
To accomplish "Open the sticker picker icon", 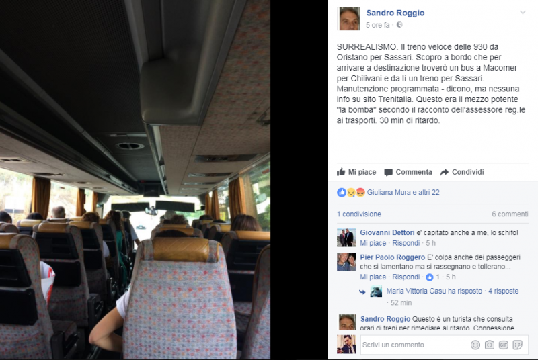I will tap(517, 345).
